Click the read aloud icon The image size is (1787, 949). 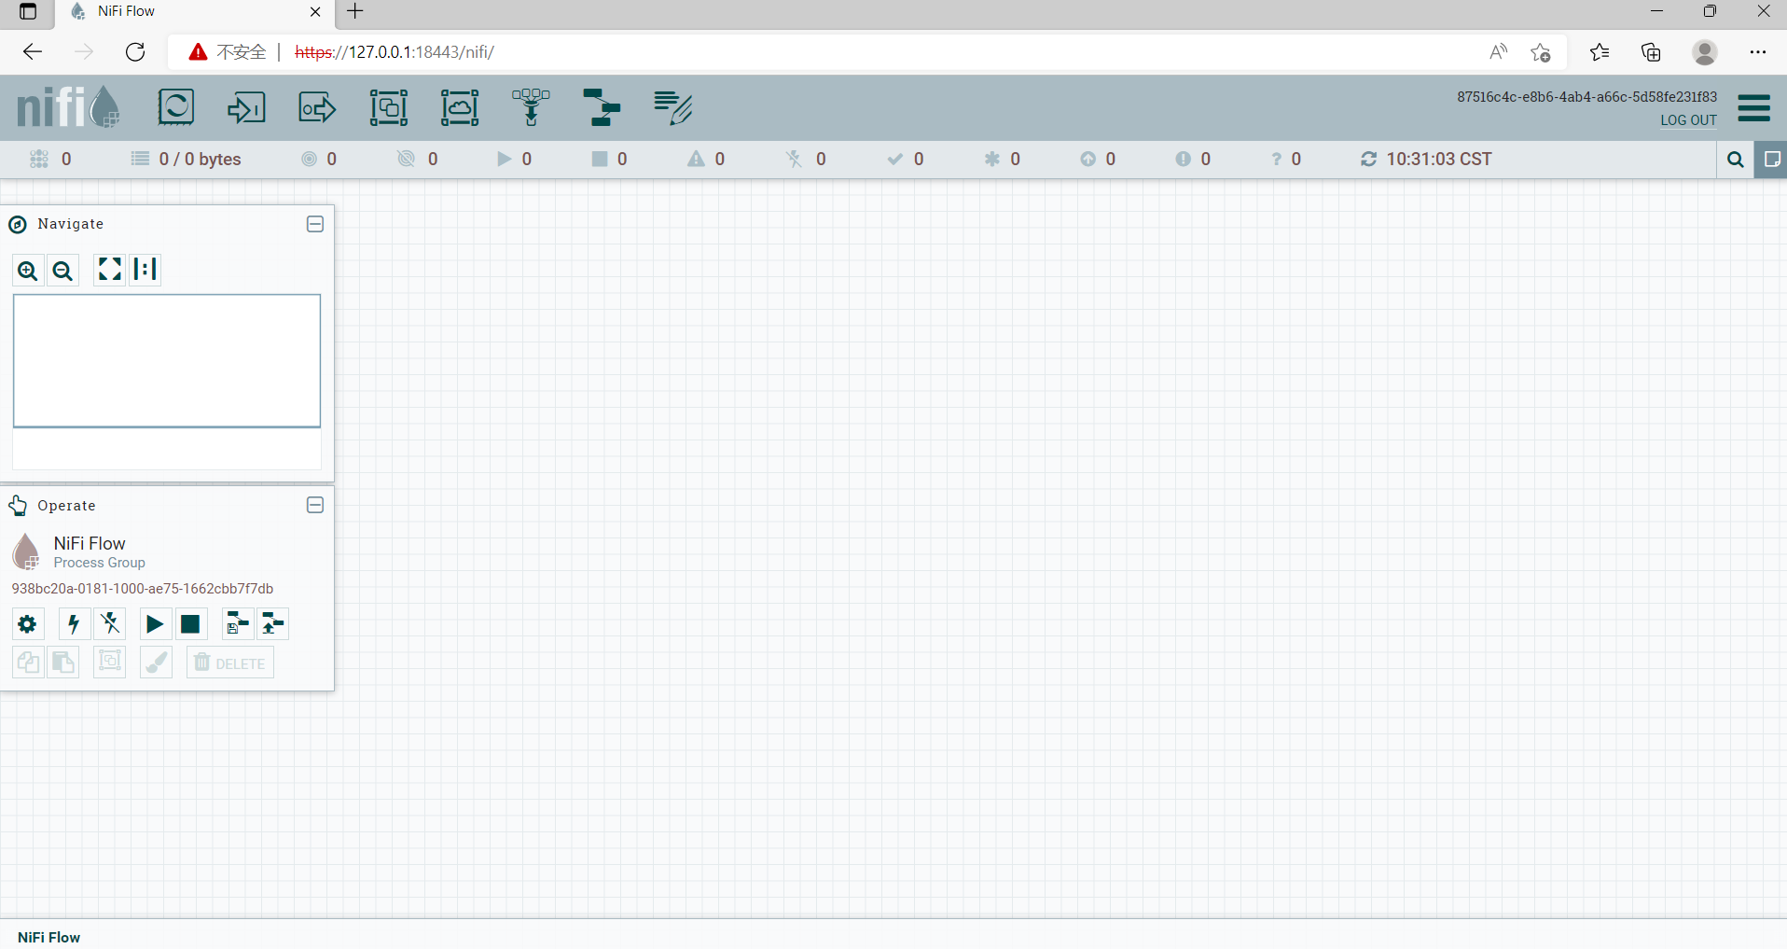coord(1498,52)
